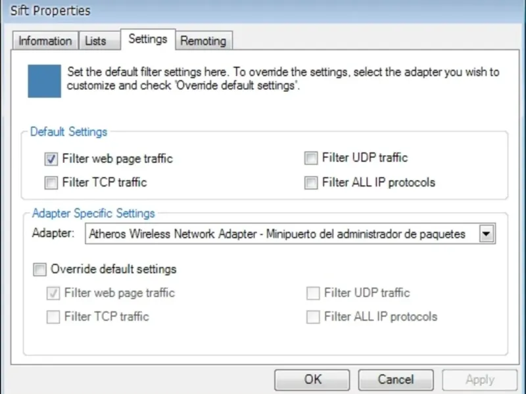This screenshot has height=394, width=526.
Task: Click adapter-specific Filter TCP traffic checkbox
Action: 53,317
